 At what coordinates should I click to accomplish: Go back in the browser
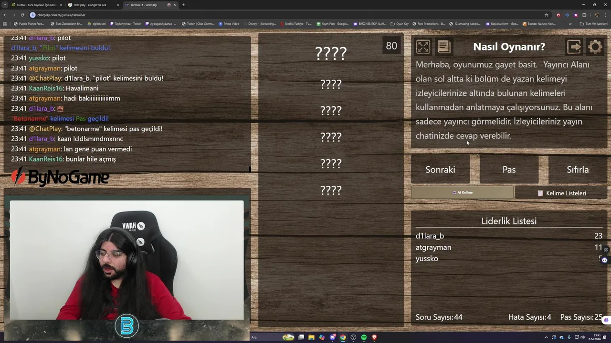point(5,15)
